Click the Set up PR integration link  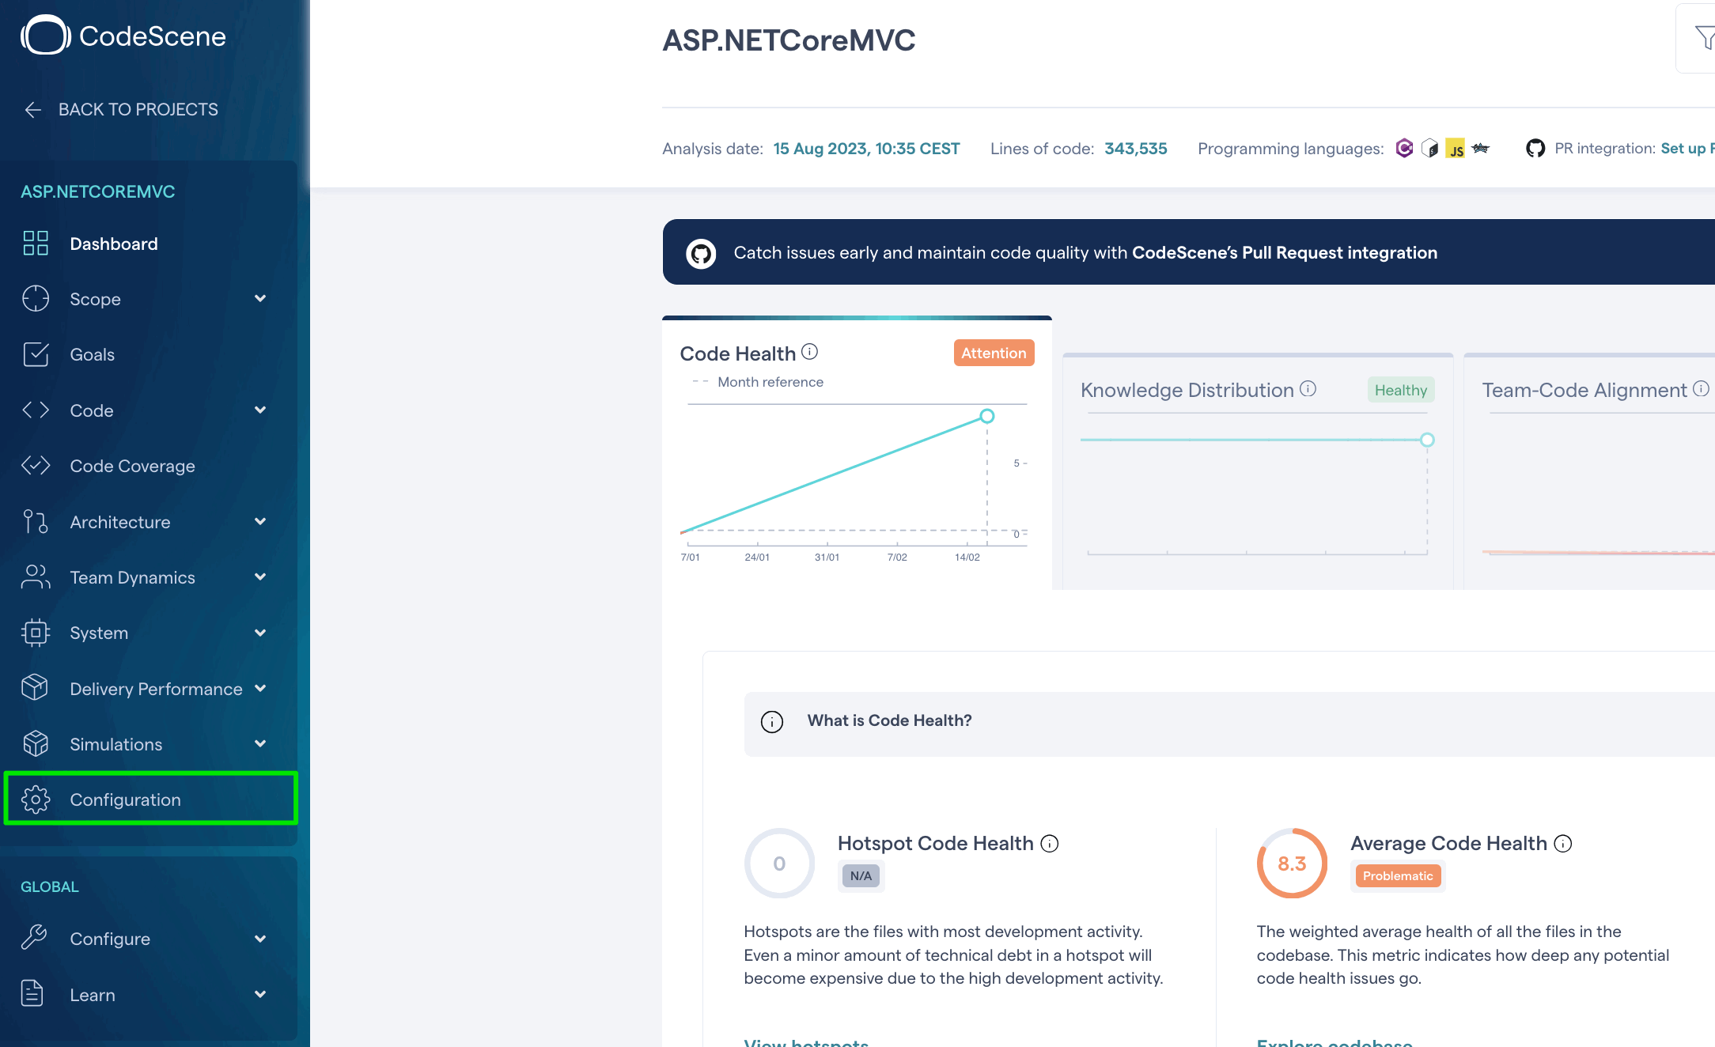[x=1687, y=148]
